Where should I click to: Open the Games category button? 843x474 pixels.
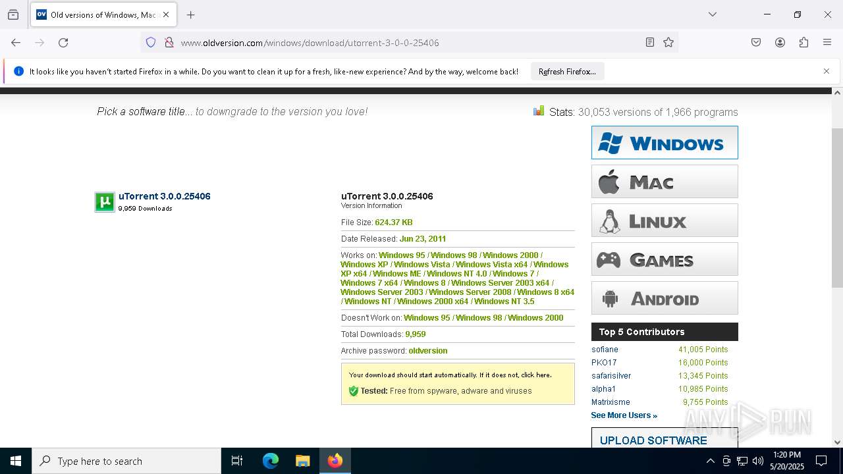tap(665, 259)
